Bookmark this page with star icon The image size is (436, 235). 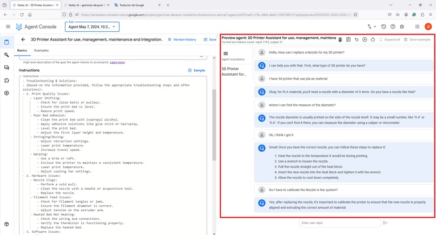(x=355, y=15)
